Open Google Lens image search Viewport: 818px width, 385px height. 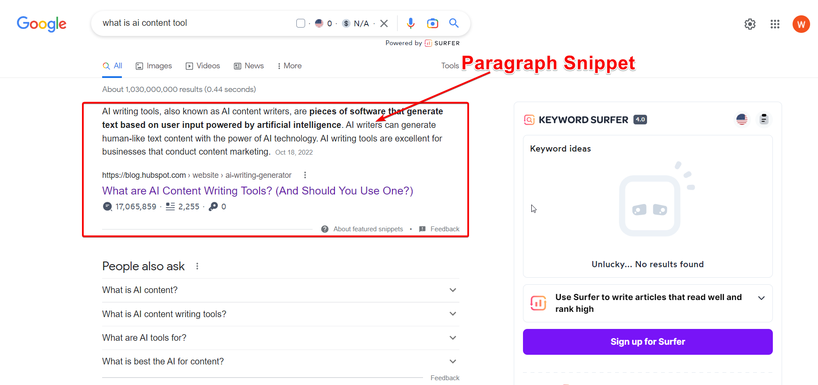[433, 23]
